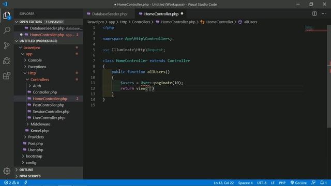Image resolution: width=331 pixels, height=186 pixels.
Task: Open PostController.php in the file tree
Action: point(48,105)
